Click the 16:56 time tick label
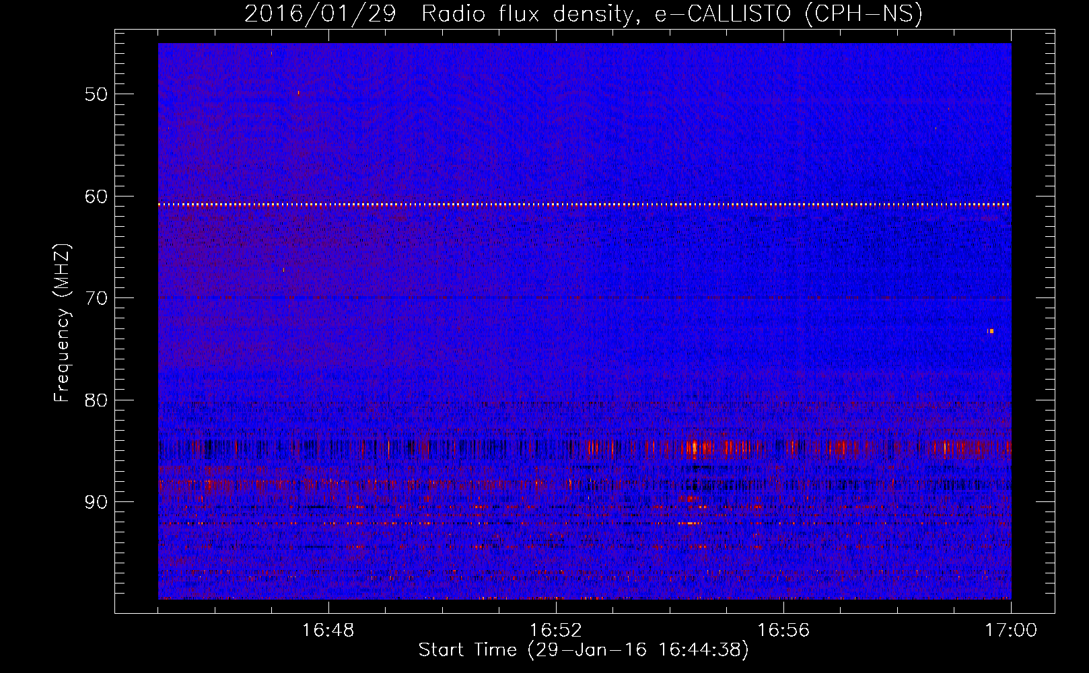Screen dimensions: 1089x673 pos(783,631)
